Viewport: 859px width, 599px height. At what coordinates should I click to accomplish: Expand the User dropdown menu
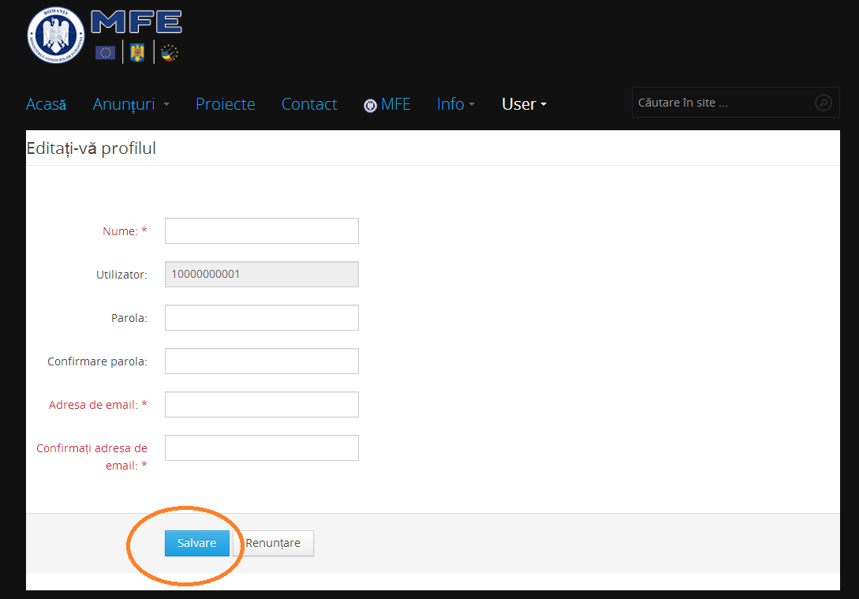[524, 104]
